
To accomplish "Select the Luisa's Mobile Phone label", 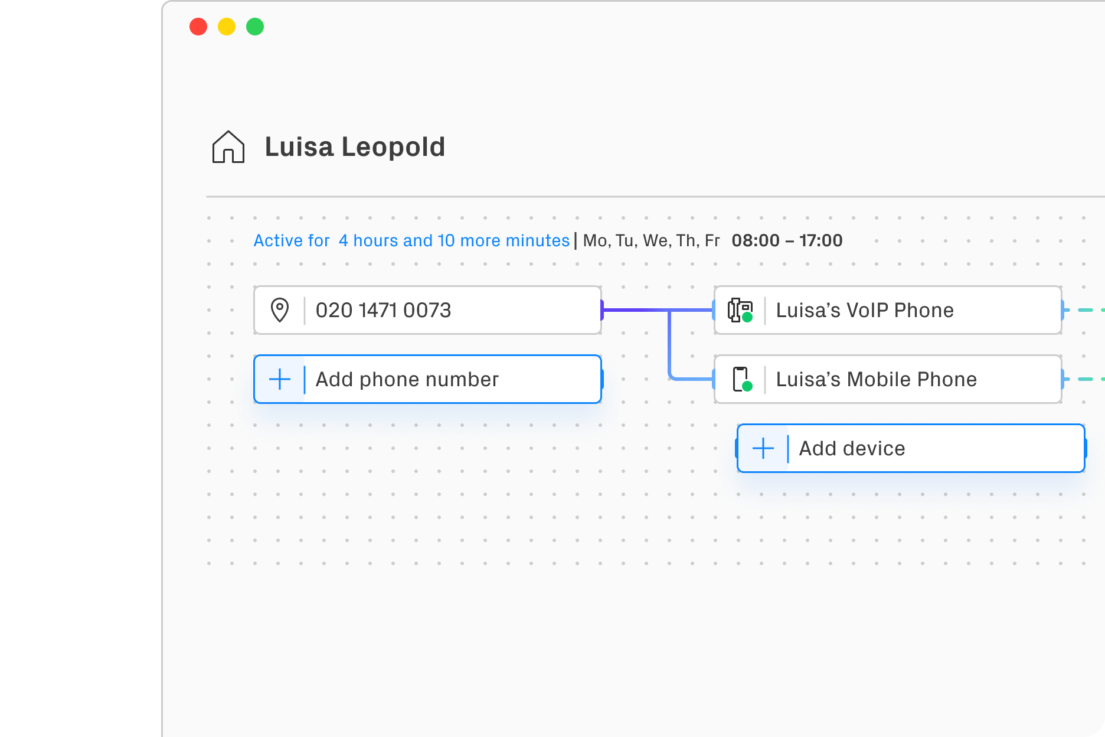I will [876, 379].
